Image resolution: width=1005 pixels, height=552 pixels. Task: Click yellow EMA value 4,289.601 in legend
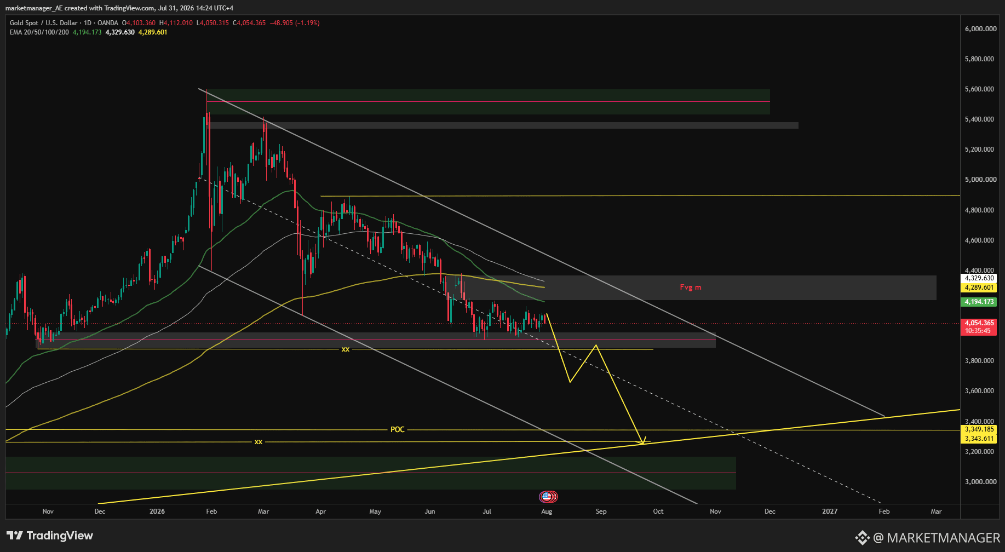153,32
